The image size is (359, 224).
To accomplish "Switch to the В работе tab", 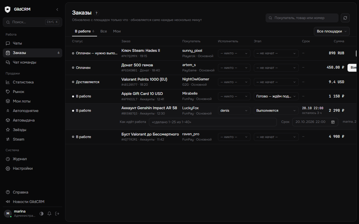I will click(84, 31).
